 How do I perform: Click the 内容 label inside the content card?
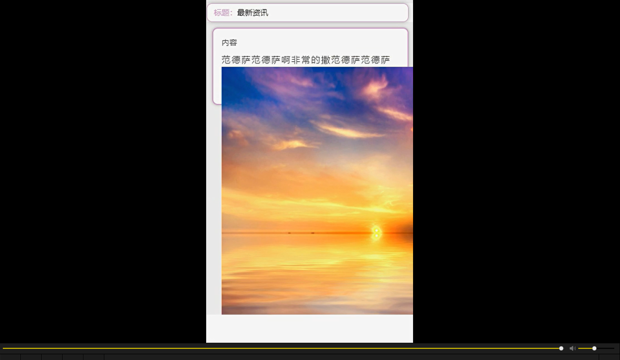[229, 42]
